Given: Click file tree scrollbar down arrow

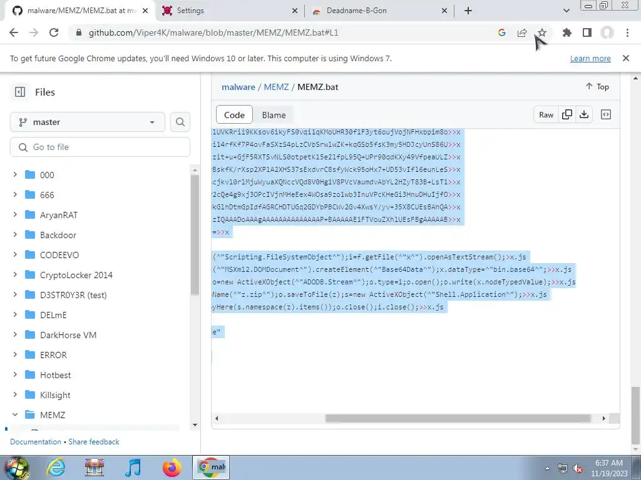Looking at the screenshot, I should (195, 425).
